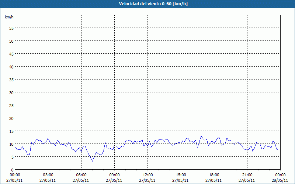Select the "50" y-axis value
Screen dimensions: 295x184
[x=11, y=41]
